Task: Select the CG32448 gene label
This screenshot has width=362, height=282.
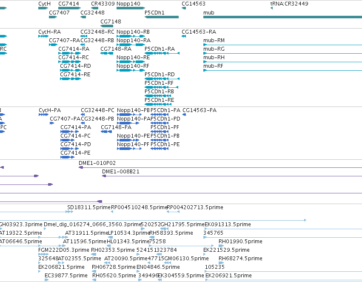Action: click(92, 13)
